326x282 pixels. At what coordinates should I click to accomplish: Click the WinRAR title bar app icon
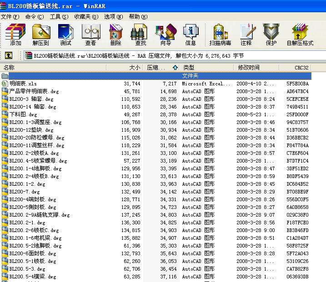(3, 6)
